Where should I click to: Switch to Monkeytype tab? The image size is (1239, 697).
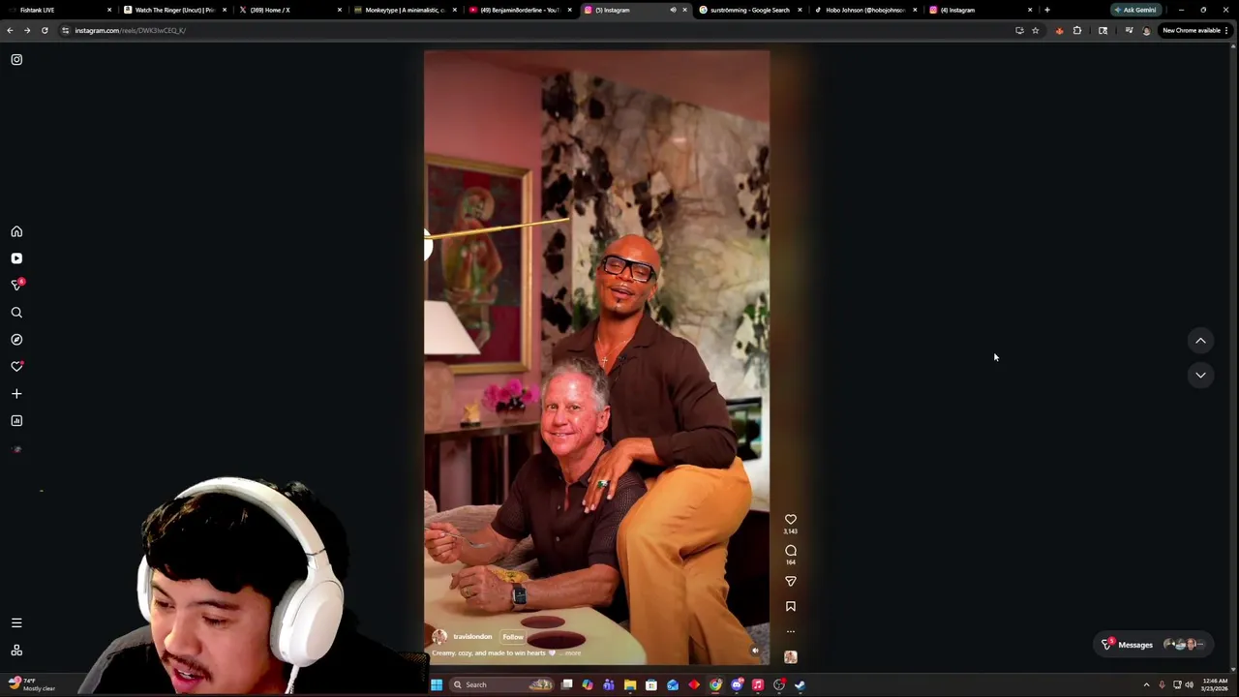click(404, 10)
